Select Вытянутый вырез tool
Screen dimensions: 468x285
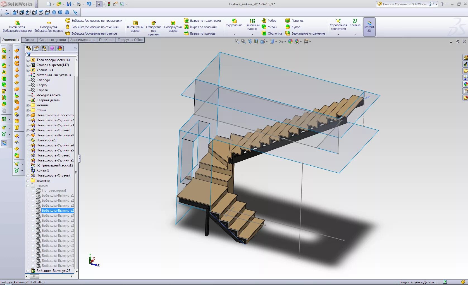[x=135, y=27]
